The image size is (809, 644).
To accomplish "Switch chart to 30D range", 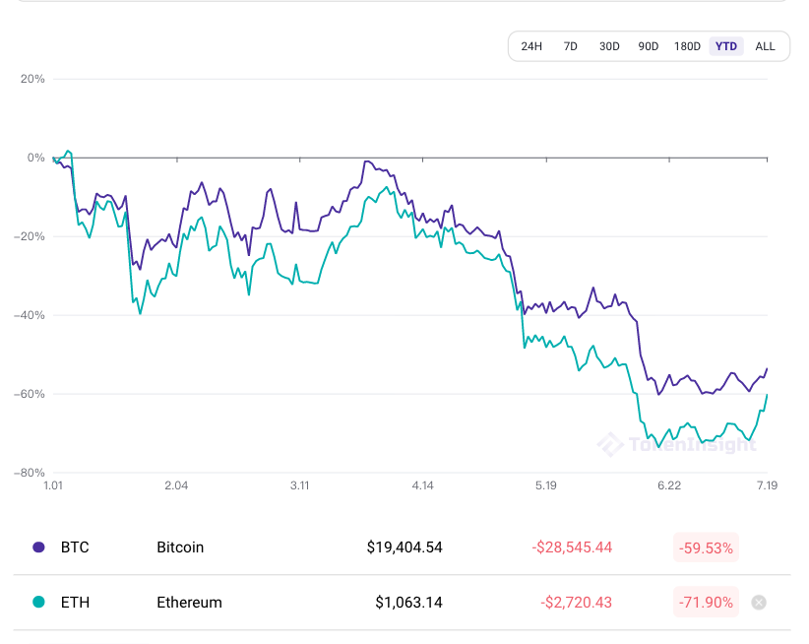I will click(609, 46).
